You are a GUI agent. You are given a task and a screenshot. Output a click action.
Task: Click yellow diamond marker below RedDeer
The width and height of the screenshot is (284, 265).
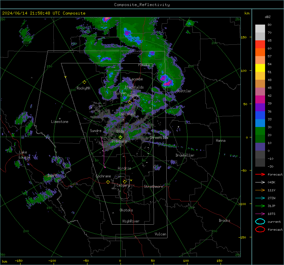(x=130, y=102)
